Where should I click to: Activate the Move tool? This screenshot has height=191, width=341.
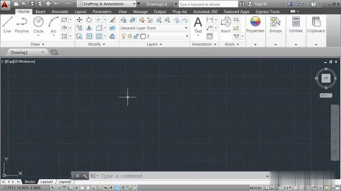click(x=79, y=20)
